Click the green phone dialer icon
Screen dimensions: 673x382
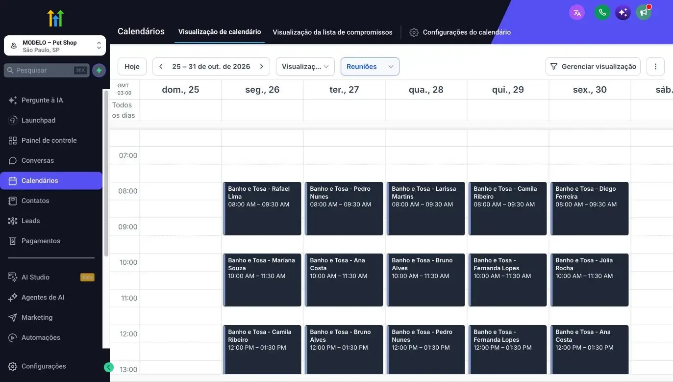point(602,13)
